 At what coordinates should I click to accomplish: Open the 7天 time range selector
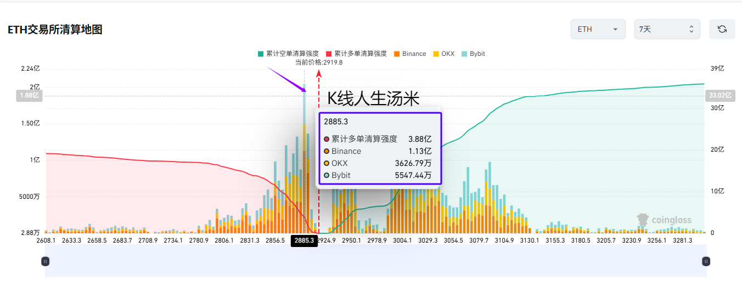(667, 29)
